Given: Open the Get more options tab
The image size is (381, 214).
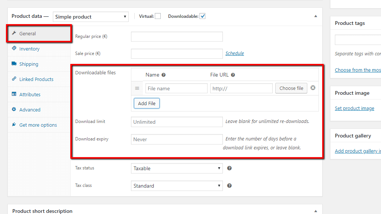Looking at the screenshot, I should pos(39,125).
